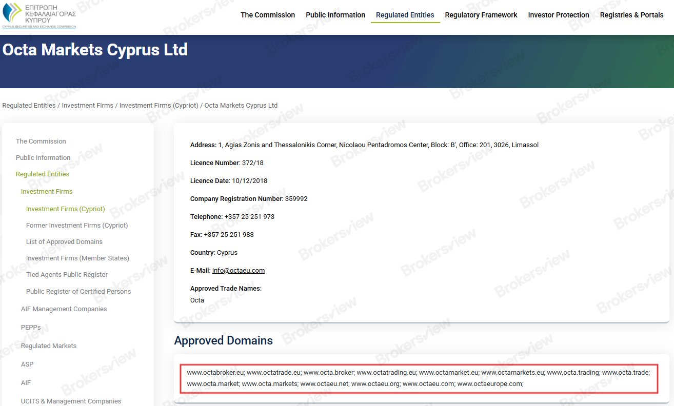This screenshot has height=406, width=674.
Task: Open Regulatory Framework top menu
Action: (x=481, y=15)
